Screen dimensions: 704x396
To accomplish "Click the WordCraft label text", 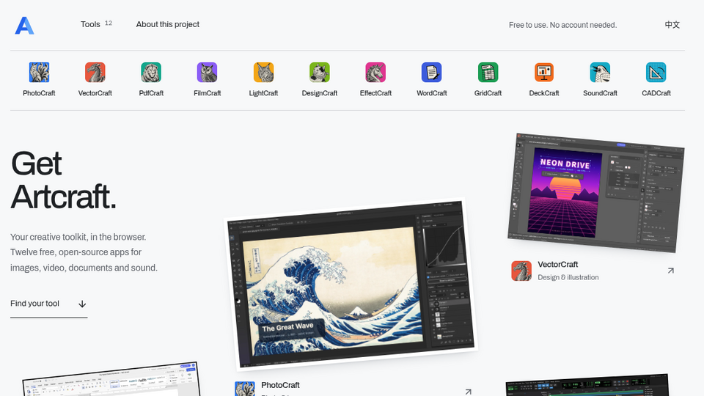I will tap(432, 93).
